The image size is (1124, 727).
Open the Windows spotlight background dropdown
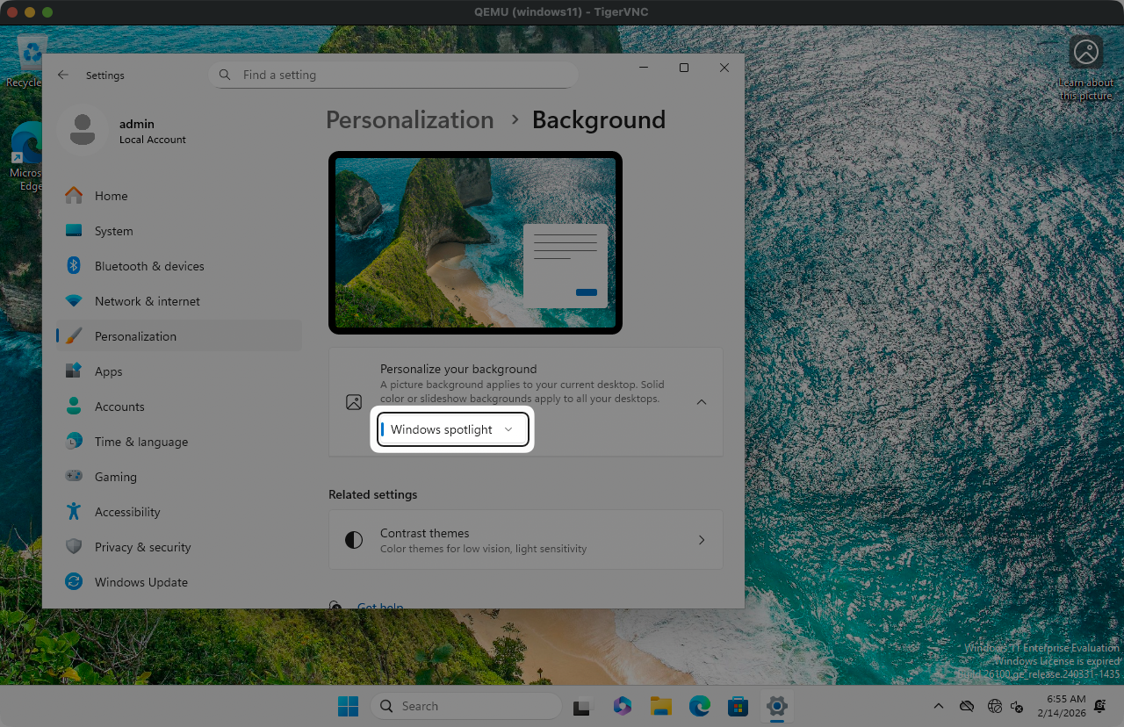(x=452, y=429)
